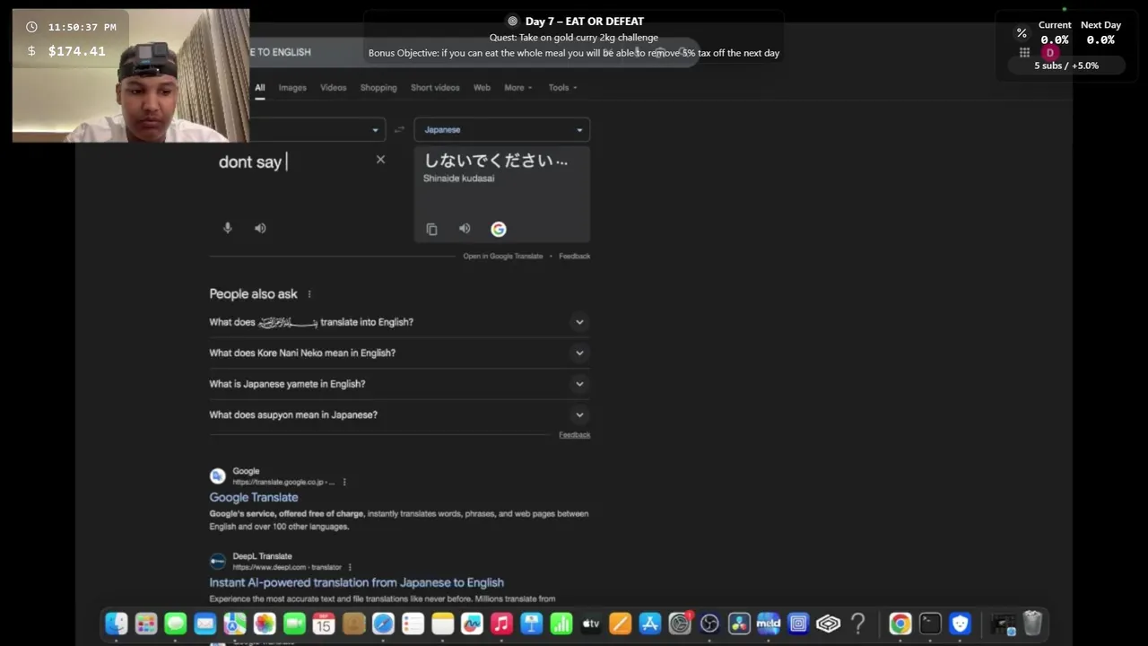This screenshot has width=1148, height=646.
Task: Open App Store from the dock
Action: (x=650, y=624)
